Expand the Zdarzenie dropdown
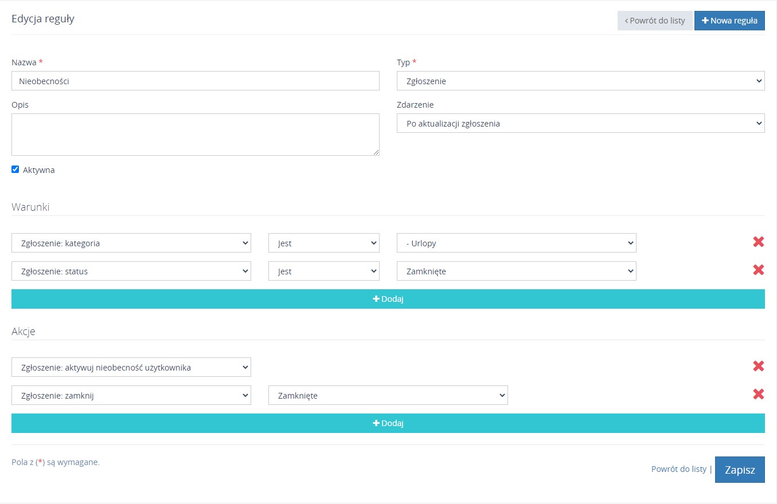Viewport: 777px width, 504px height. tap(580, 124)
